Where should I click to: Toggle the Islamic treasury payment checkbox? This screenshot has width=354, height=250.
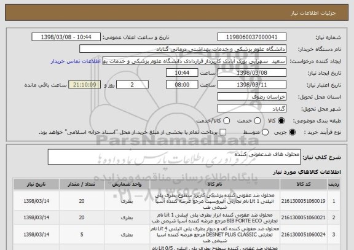(x=223, y=133)
